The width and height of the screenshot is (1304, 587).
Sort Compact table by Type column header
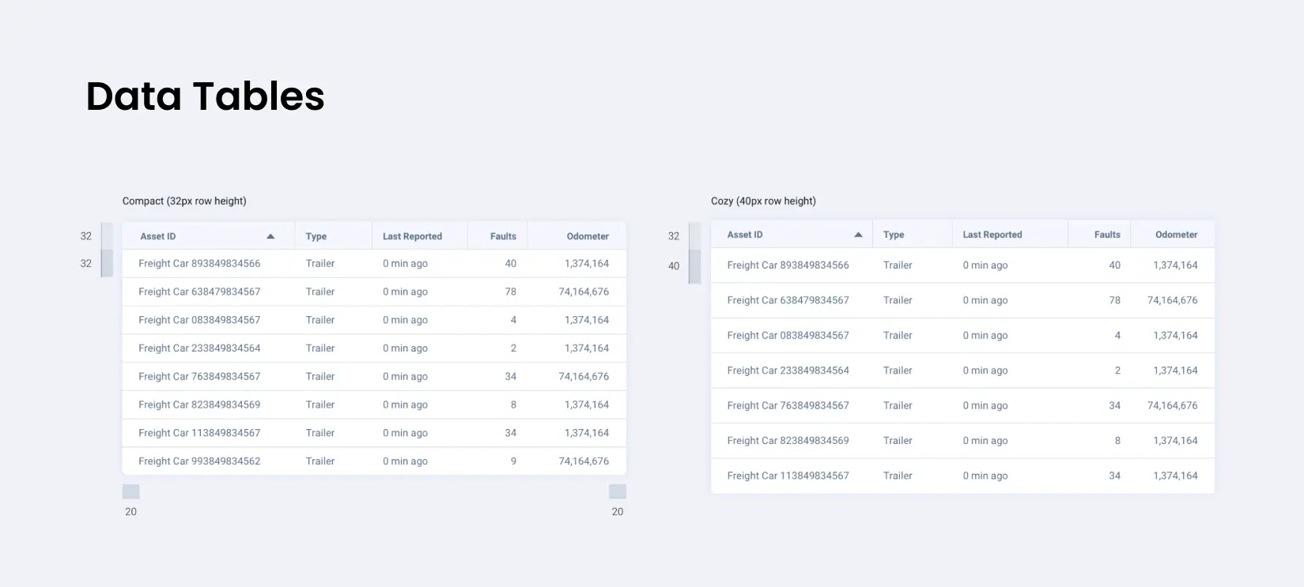pos(316,236)
